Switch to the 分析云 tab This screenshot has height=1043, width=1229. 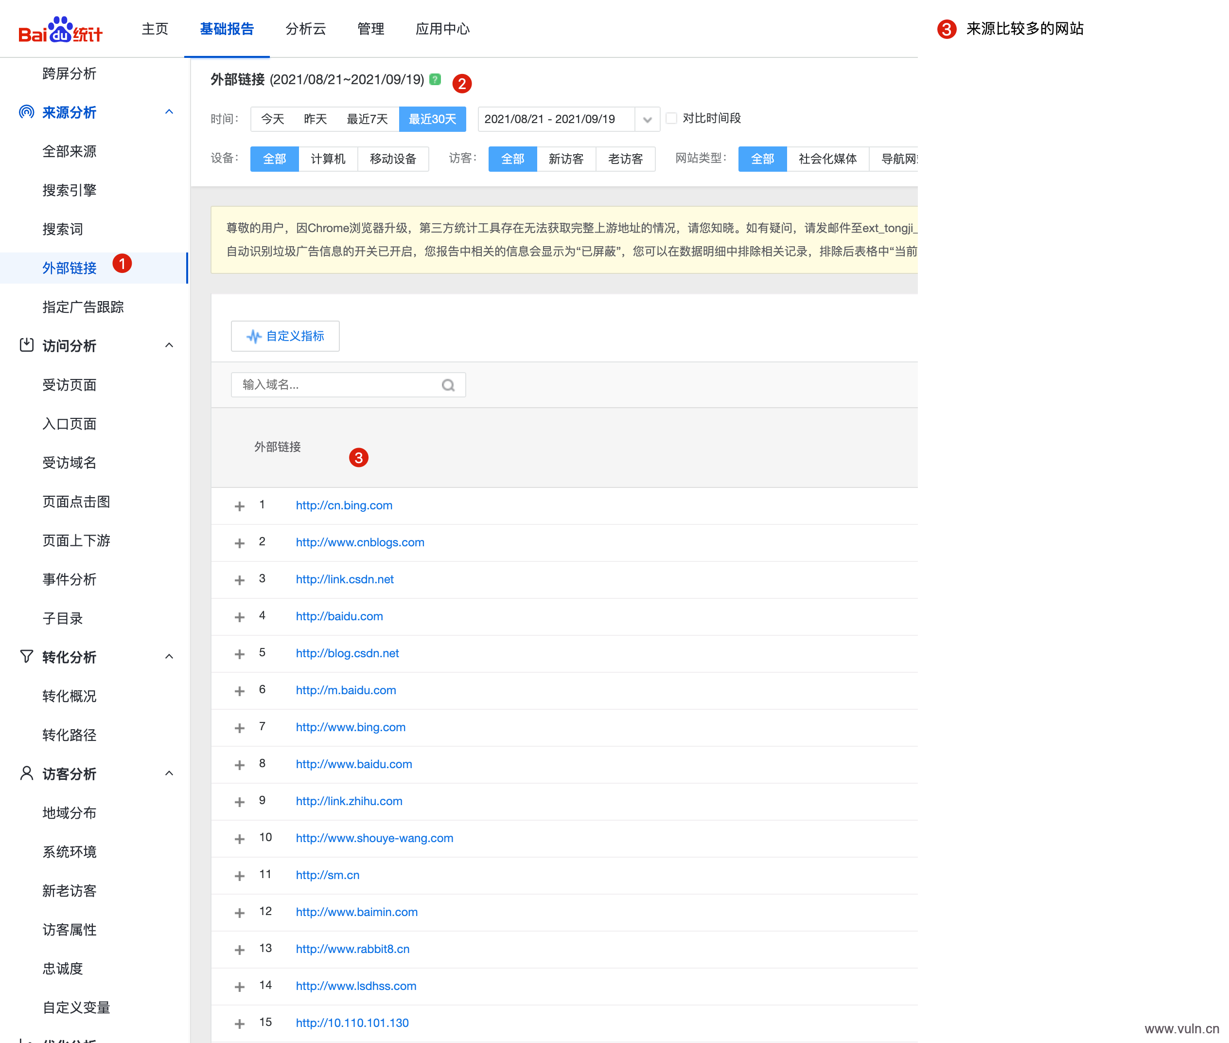(x=305, y=29)
